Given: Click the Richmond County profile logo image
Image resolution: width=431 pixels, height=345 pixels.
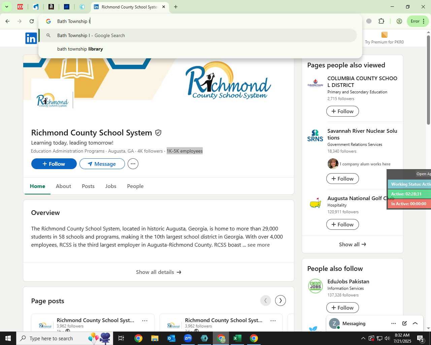Looking at the screenshot, I should (x=53, y=100).
